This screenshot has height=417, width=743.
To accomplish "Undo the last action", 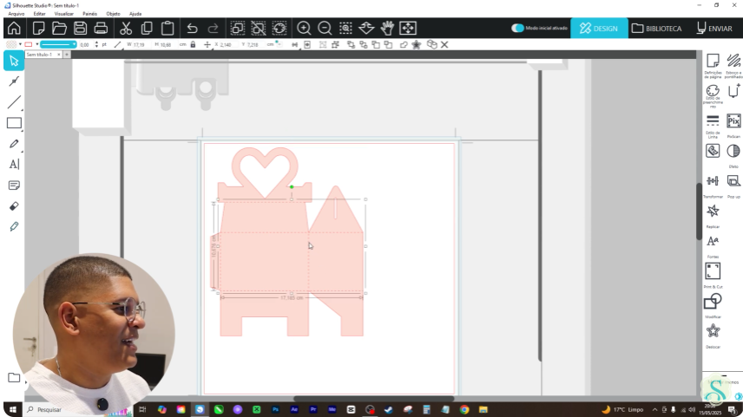I will click(192, 29).
